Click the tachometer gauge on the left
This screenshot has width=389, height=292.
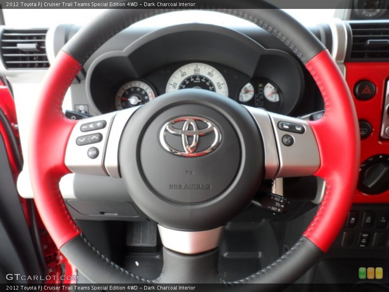click(x=135, y=95)
